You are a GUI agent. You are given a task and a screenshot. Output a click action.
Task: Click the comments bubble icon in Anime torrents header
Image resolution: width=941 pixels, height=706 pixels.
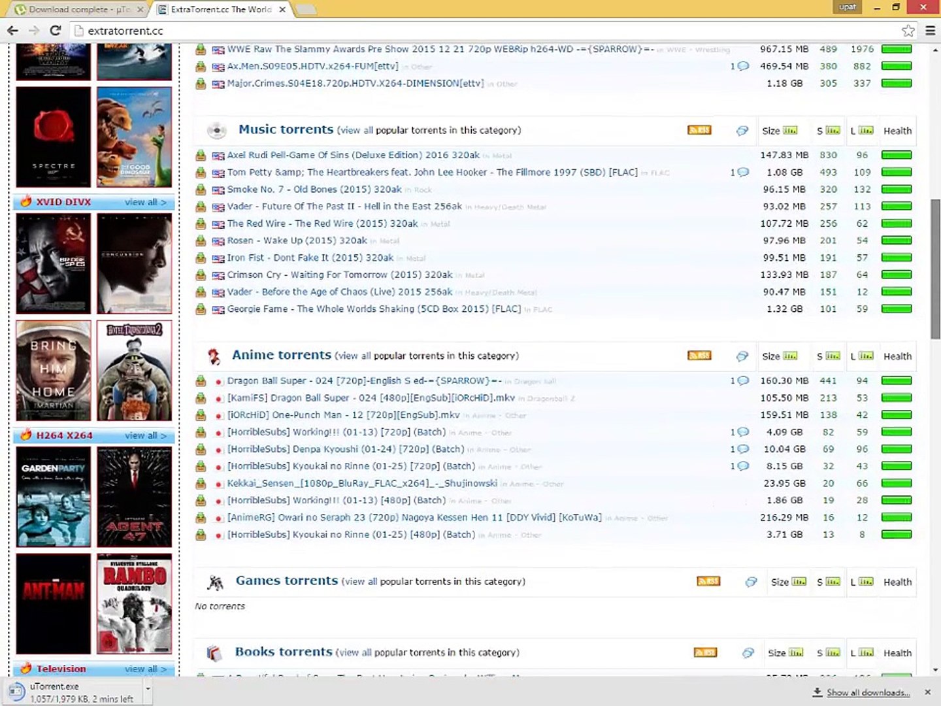(742, 356)
